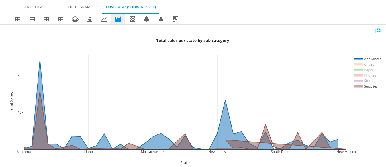Select the first box plot icon
The height and width of the screenshot is (167, 386).
tap(147, 19)
